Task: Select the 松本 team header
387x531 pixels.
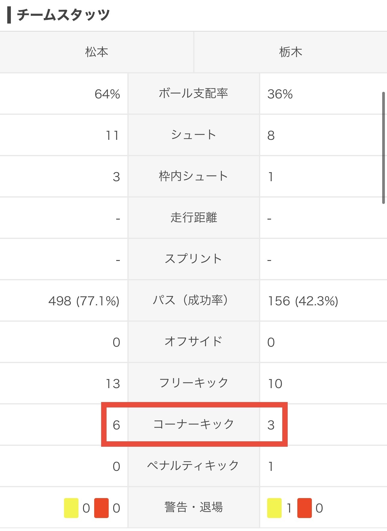Action: tap(97, 52)
